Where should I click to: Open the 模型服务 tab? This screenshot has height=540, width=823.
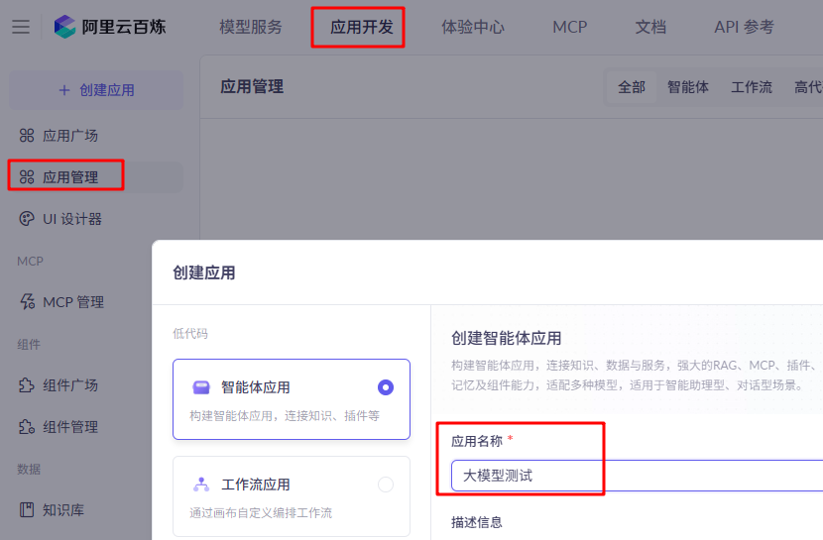[251, 27]
